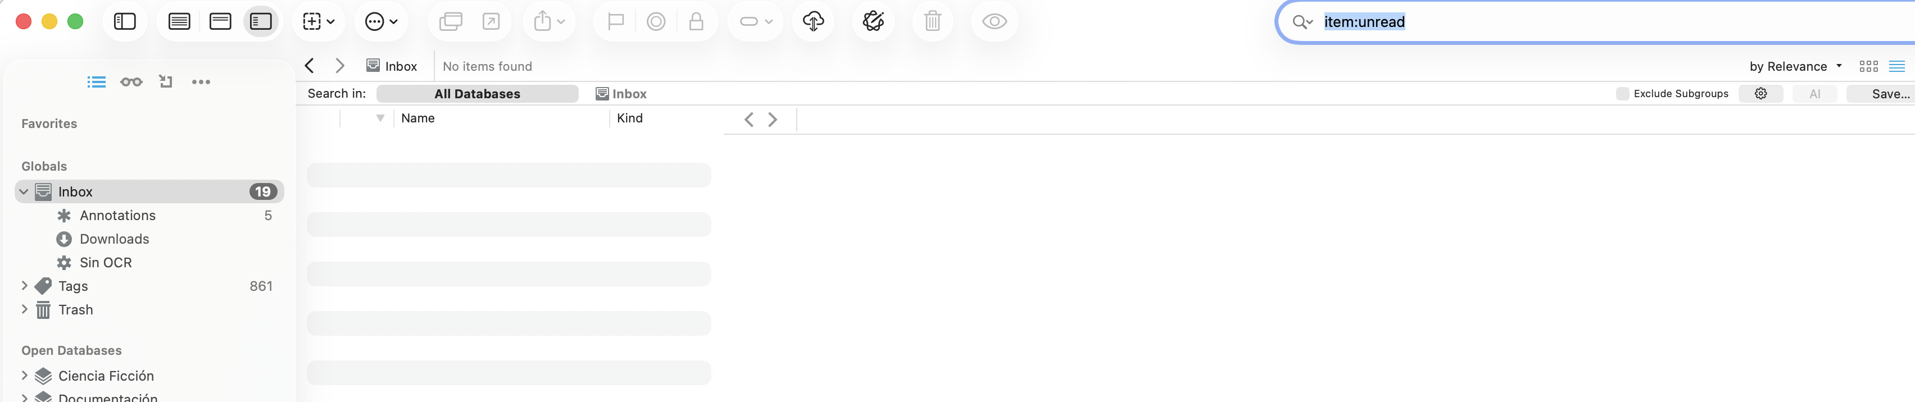Viewport: 1915px width, 402px height.
Task: Click the search options gear icon
Action: 1760,94
